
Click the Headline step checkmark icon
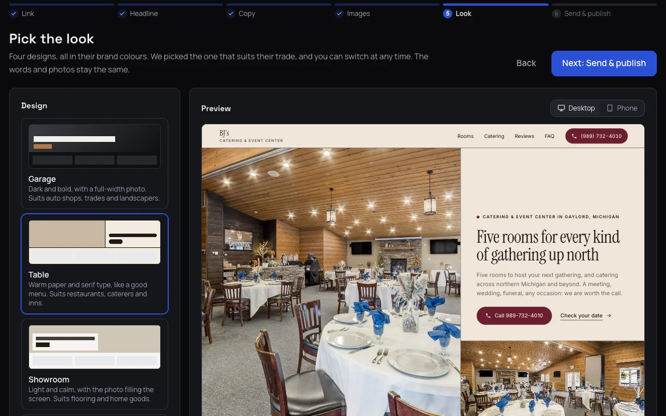click(x=122, y=14)
